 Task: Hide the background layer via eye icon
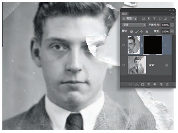pyautogui.click(x=124, y=65)
